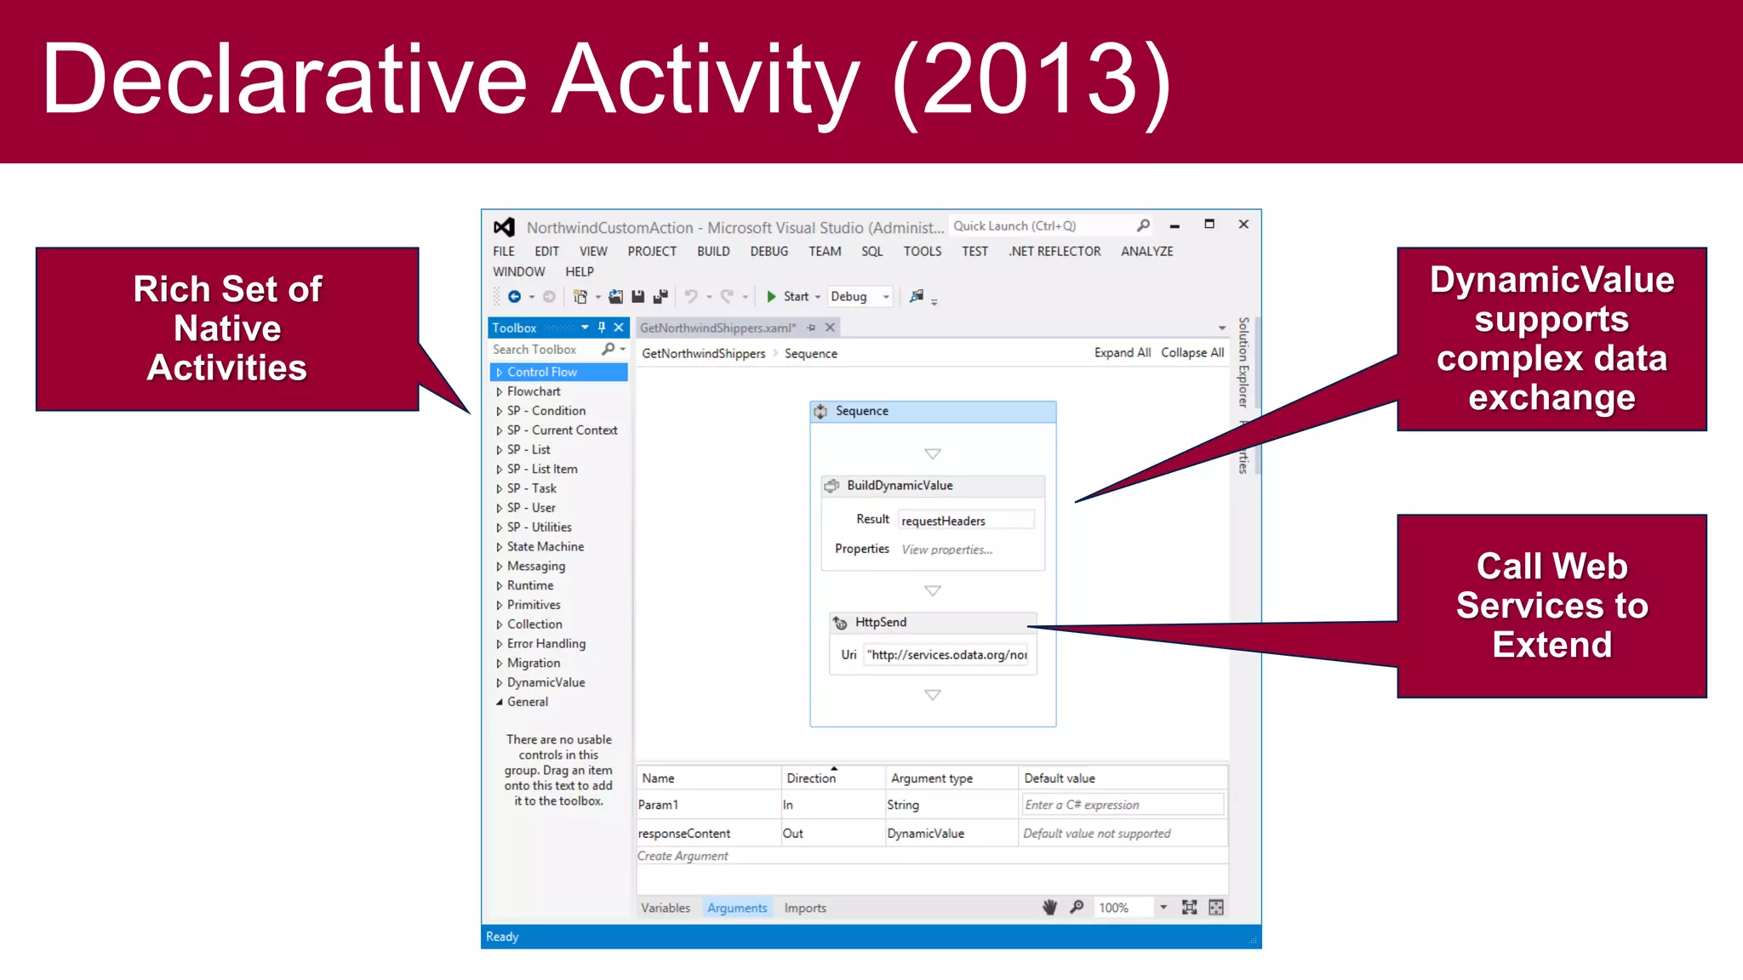The height and width of the screenshot is (980, 1743).
Task: Pin the GetNorthwindShippers.xaml document tab
Action: tap(811, 328)
